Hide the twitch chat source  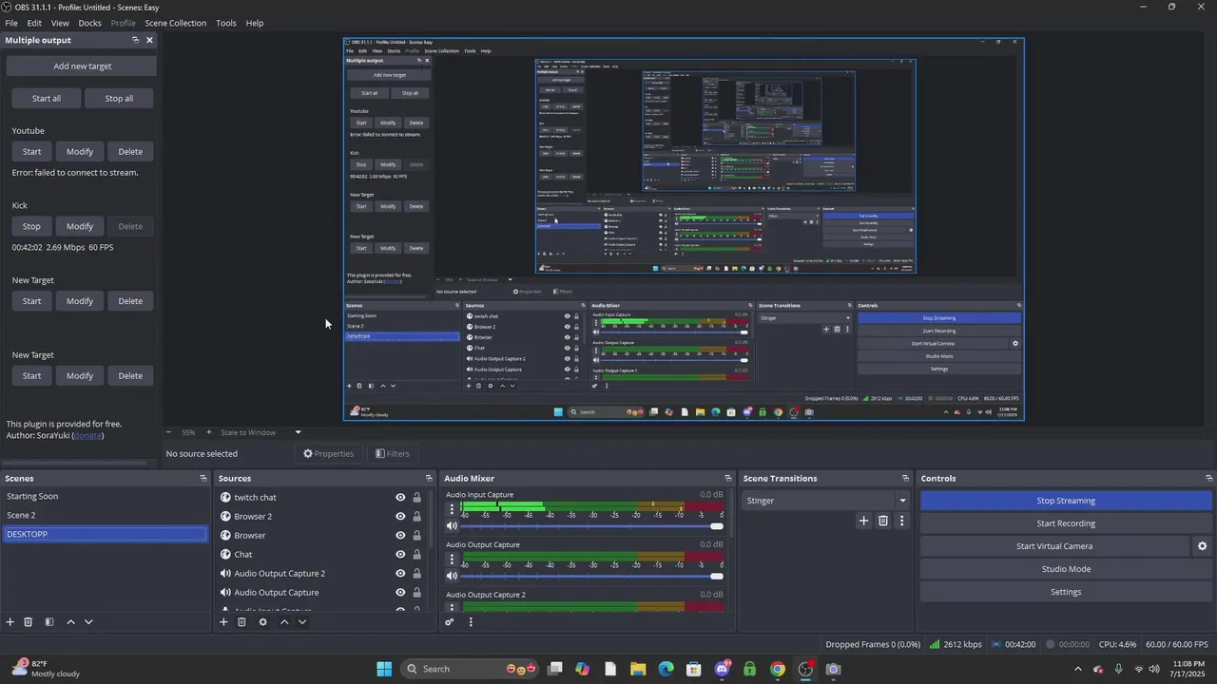[x=400, y=497]
